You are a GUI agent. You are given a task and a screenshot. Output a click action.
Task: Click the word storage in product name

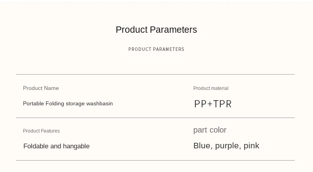pos(75,104)
